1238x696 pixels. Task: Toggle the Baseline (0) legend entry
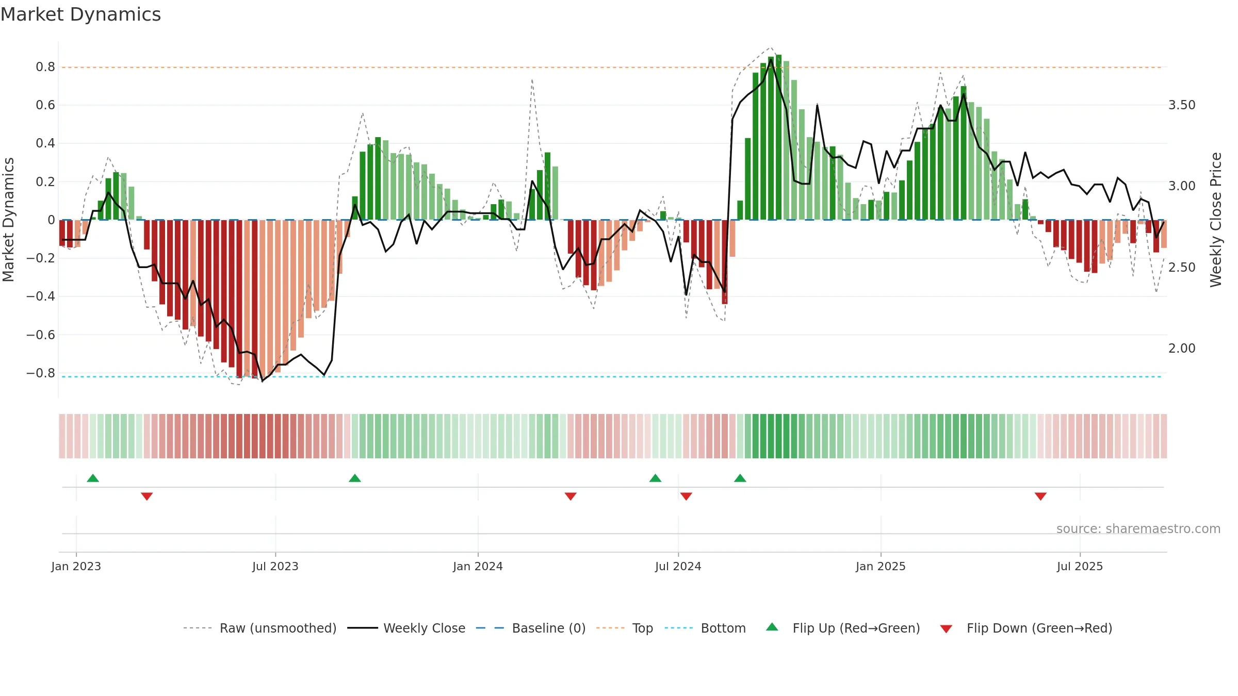click(x=530, y=628)
